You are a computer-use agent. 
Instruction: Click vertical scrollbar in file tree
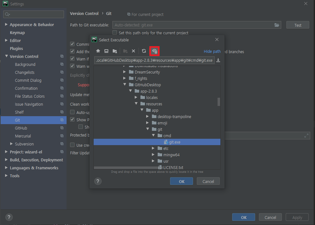tap(219, 102)
